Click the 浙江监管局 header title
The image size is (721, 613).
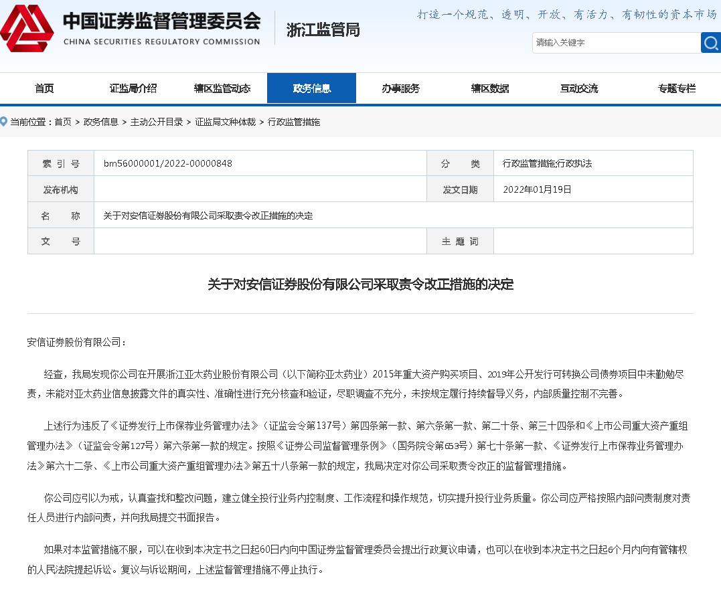323,29
